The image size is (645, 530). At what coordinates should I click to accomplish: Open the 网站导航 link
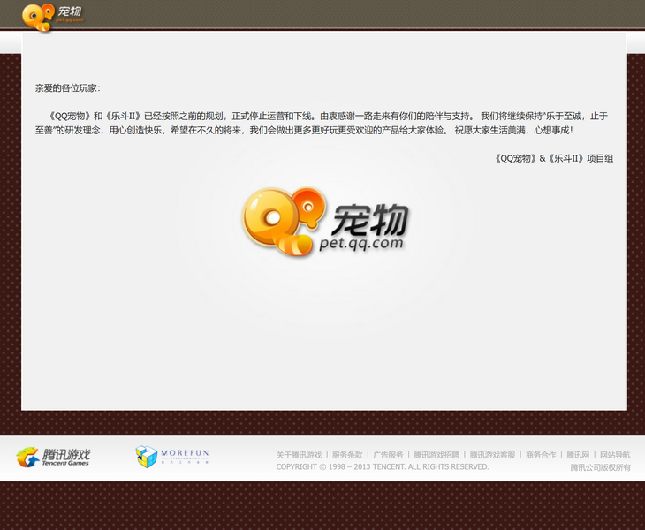coord(612,455)
